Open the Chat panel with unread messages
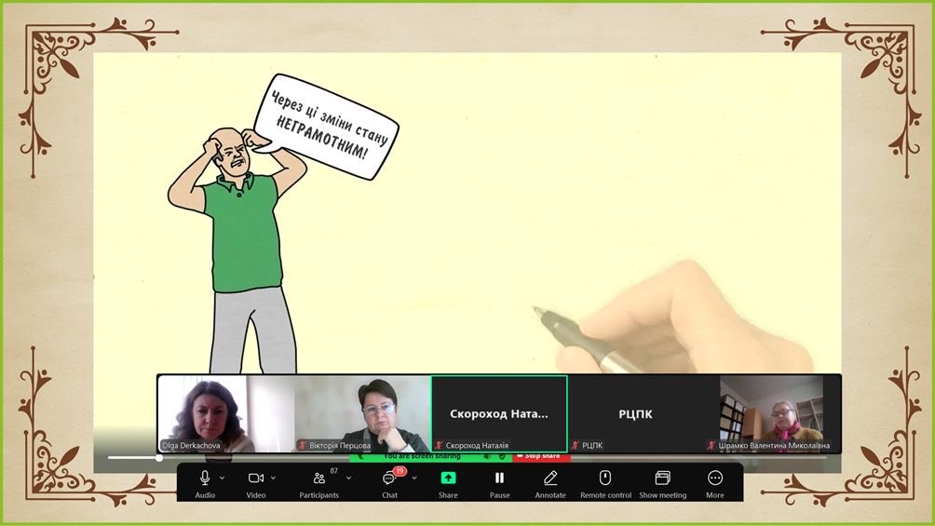The height and width of the screenshot is (526, 935). tap(389, 479)
